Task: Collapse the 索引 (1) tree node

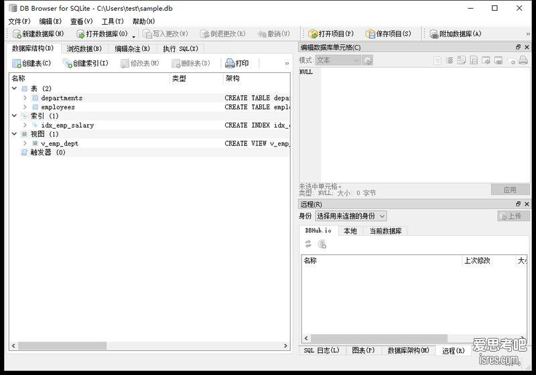Action: coord(14,116)
